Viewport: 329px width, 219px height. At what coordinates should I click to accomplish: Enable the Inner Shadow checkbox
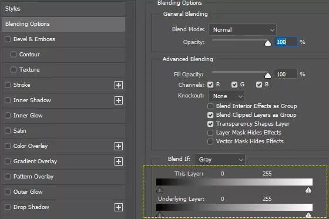pyautogui.click(x=8, y=100)
